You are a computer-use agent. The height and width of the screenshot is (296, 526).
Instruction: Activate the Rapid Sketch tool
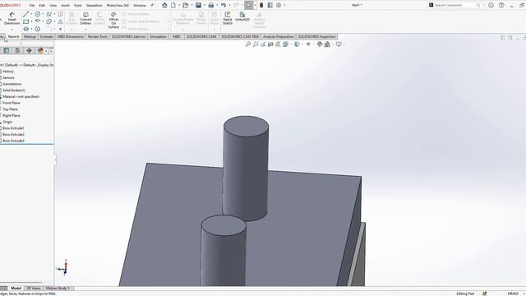point(228,18)
